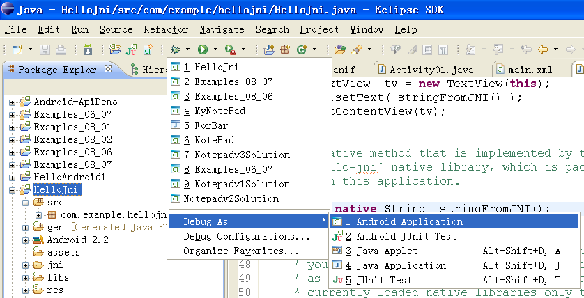Image resolution: width=584 pixels, height=298 pixels.
Task: Choose 2 Android JUnit Test in submenu
Action: (x=454, y=236)
